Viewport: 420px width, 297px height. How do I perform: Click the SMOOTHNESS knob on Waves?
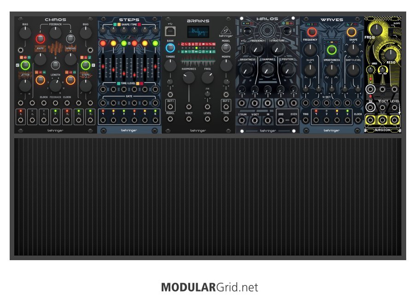[332, 70]
